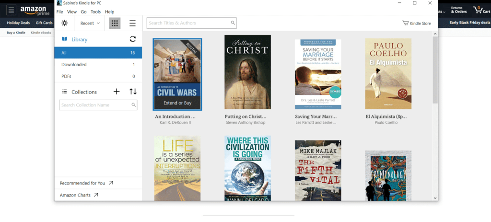Open Recommended for You link
Screen dimensions: 491x222
coord(86,183)
